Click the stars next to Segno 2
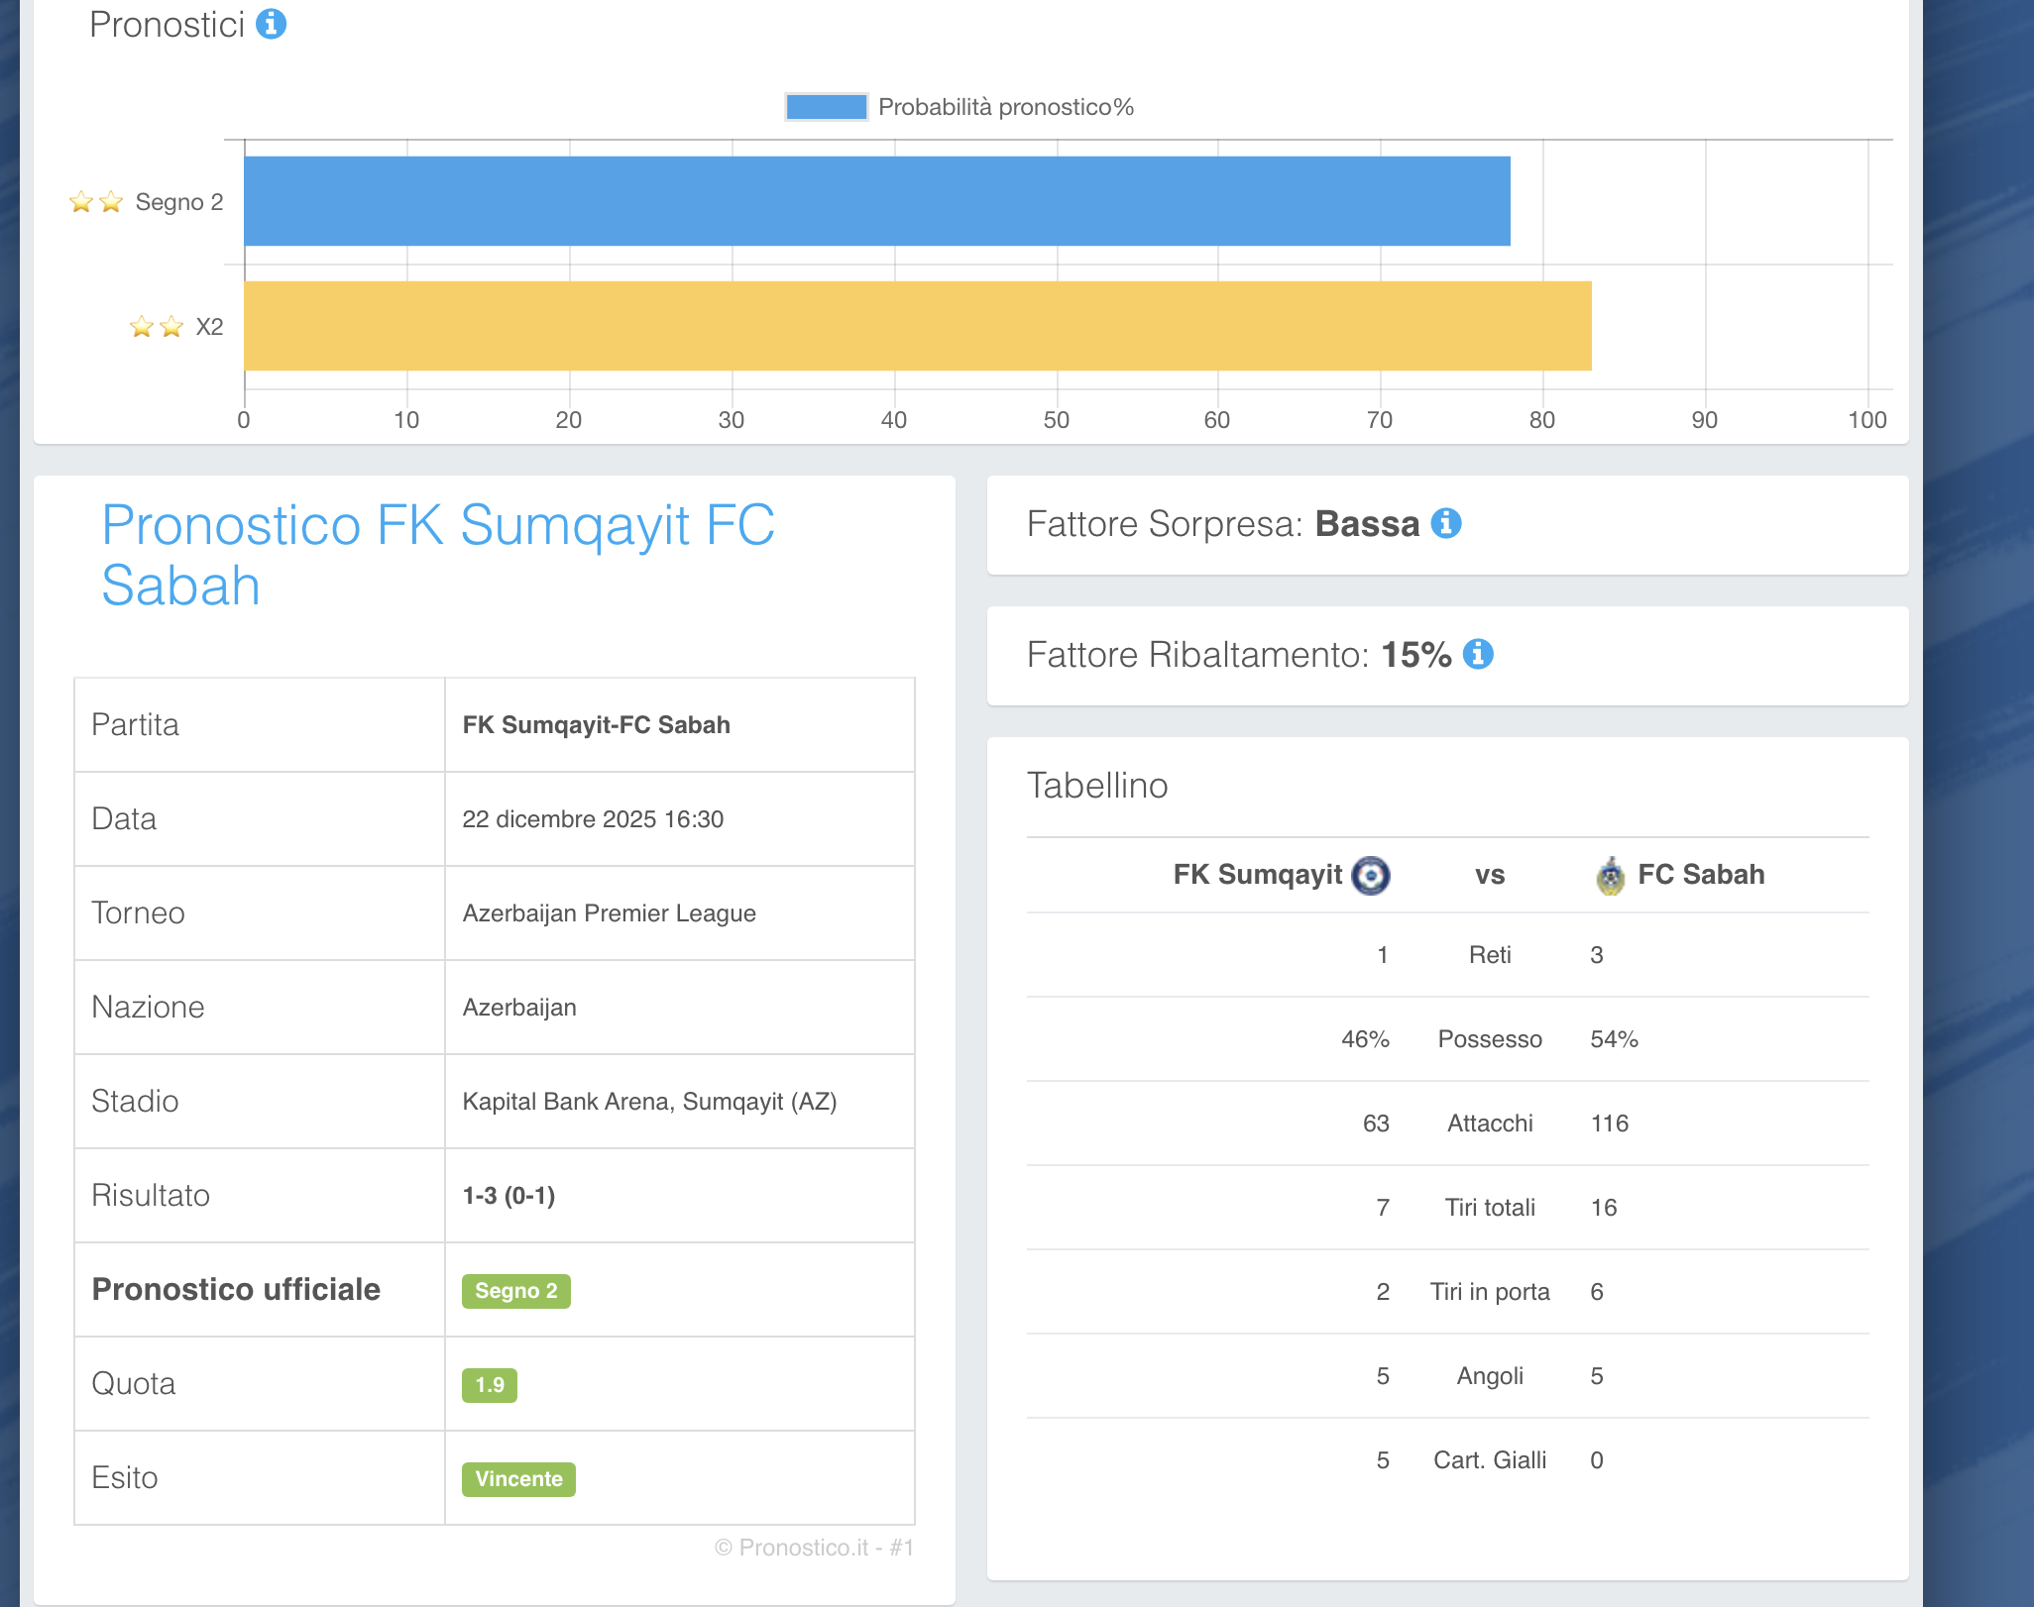2034x1607 pixels. 96,202
